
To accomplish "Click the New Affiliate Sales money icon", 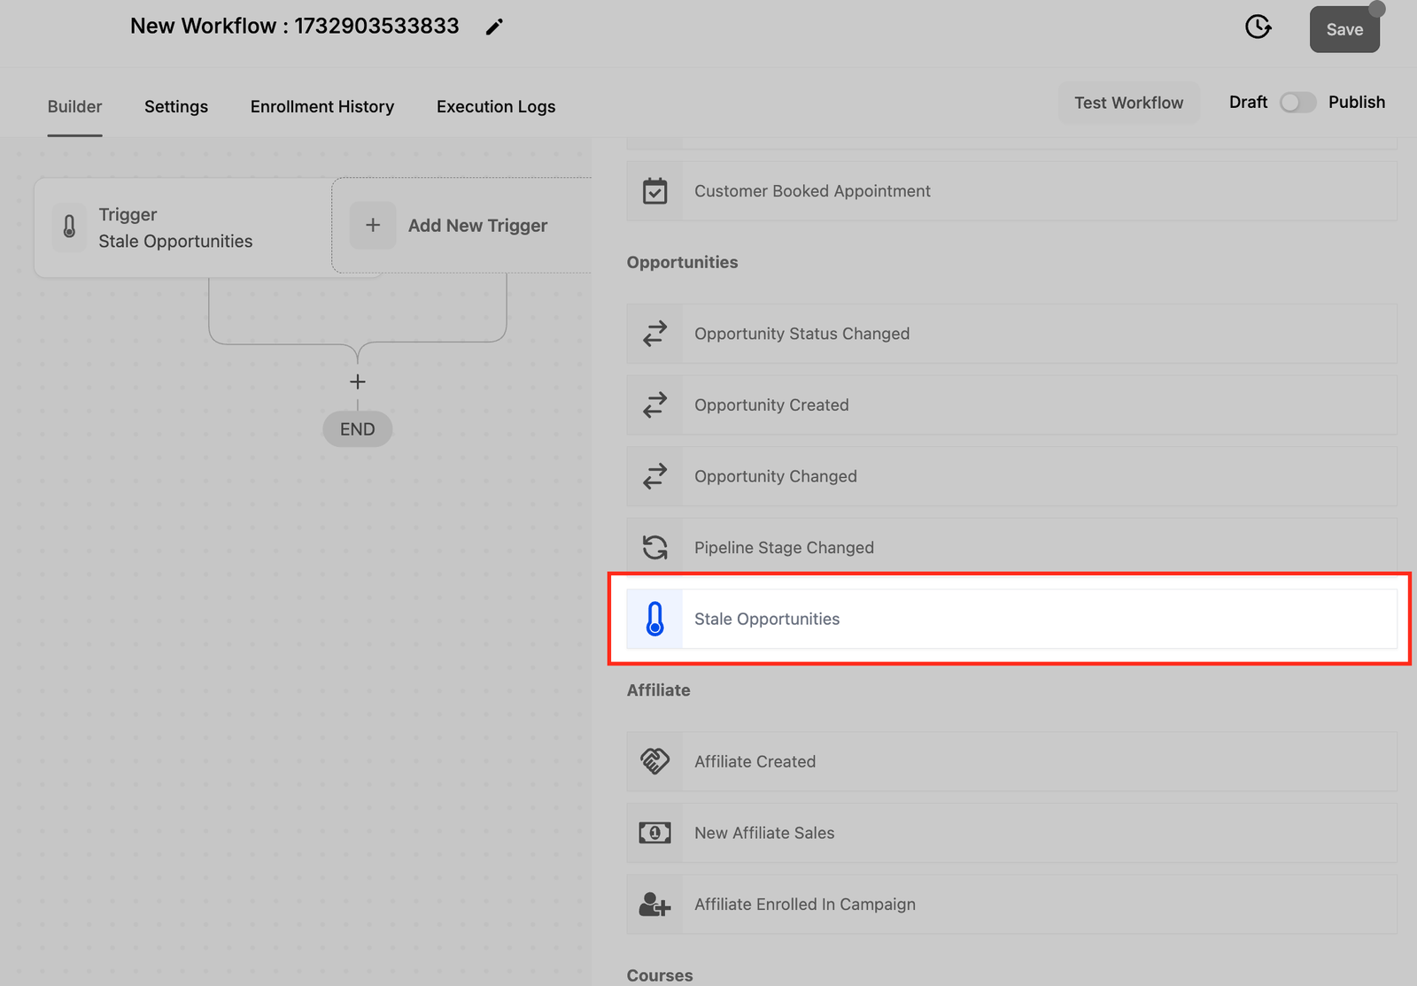I will click(654, 833).
